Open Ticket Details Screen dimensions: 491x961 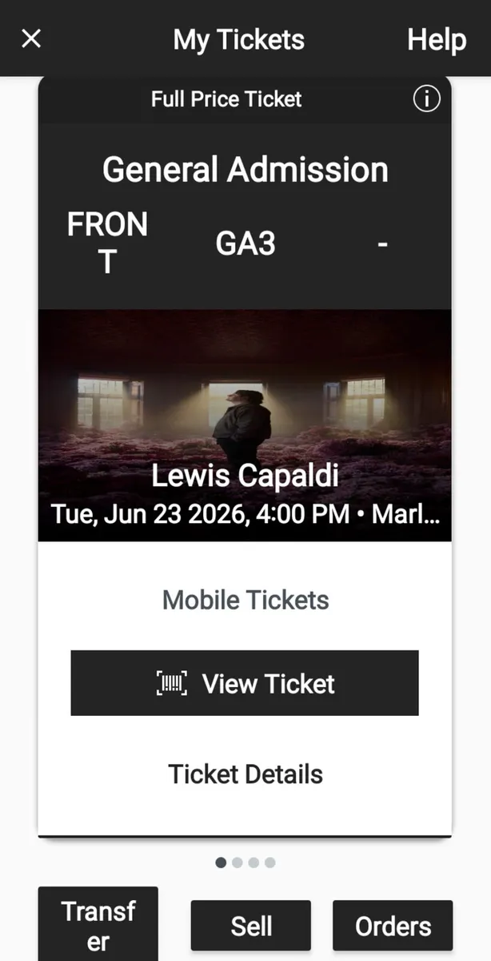[245, 774]
